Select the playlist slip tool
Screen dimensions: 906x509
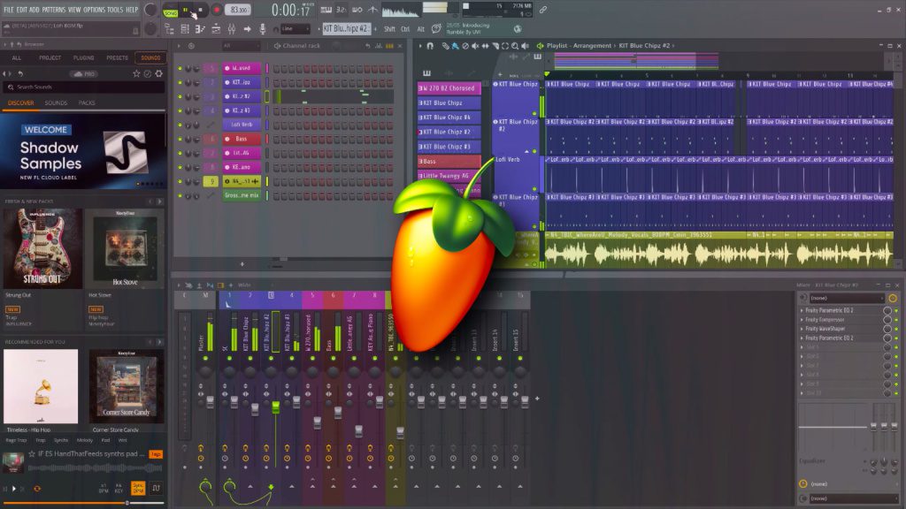pos(486,46)
